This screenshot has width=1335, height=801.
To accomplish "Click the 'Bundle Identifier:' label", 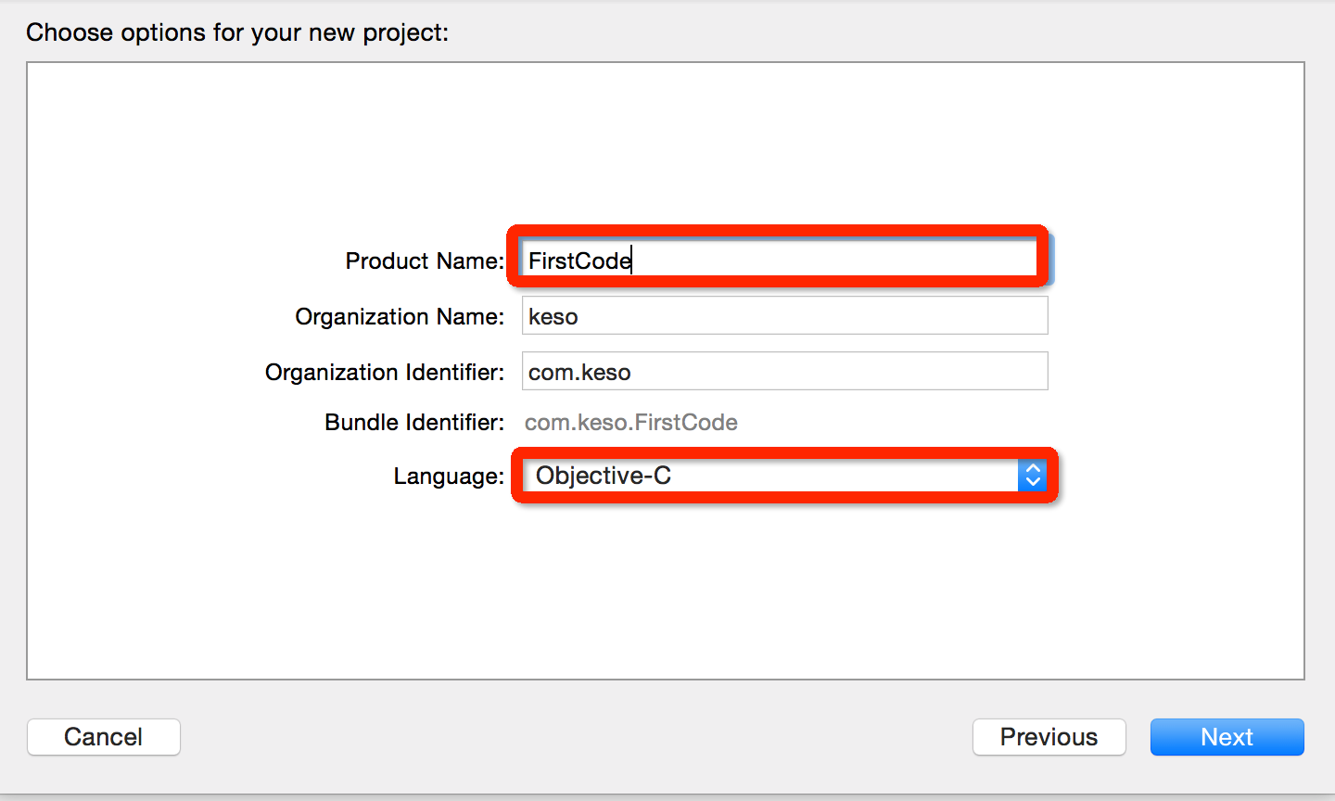I will (414, 423).
